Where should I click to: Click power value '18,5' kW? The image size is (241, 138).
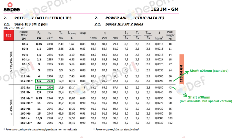[x=39, y=118]
